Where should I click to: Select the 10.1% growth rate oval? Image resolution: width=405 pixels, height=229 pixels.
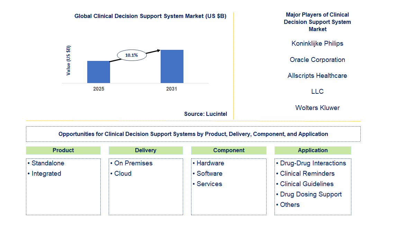click(132, 55)
